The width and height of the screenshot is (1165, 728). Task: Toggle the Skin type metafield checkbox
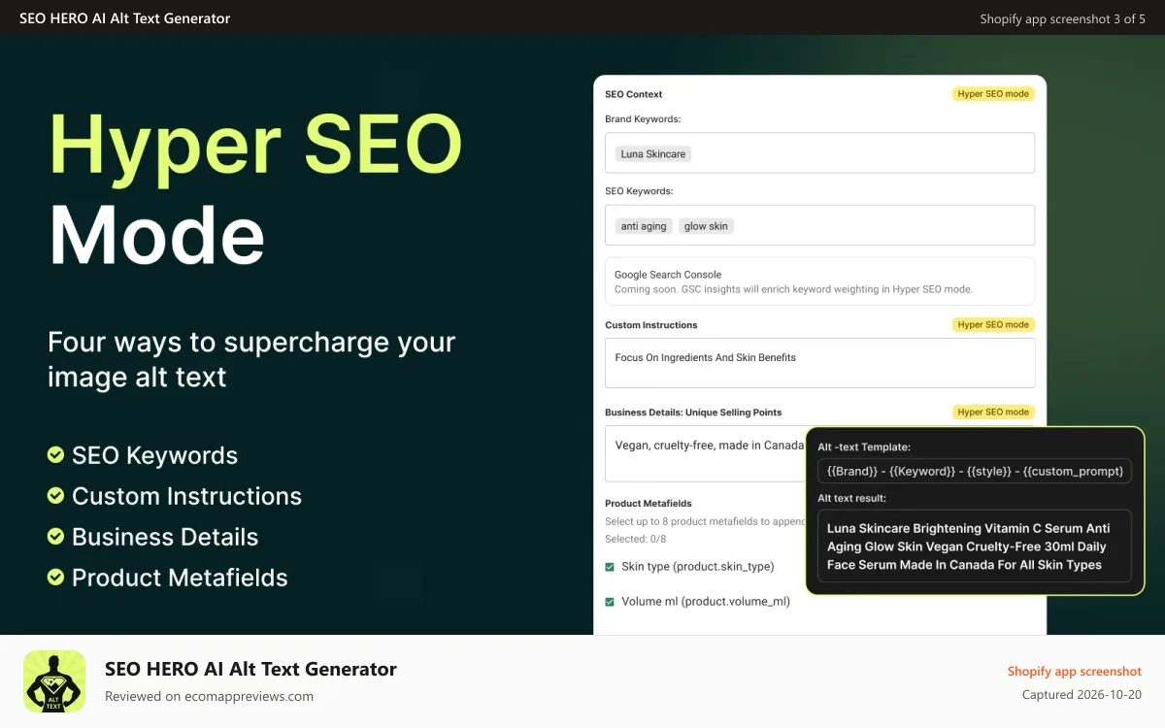point(610,567)
